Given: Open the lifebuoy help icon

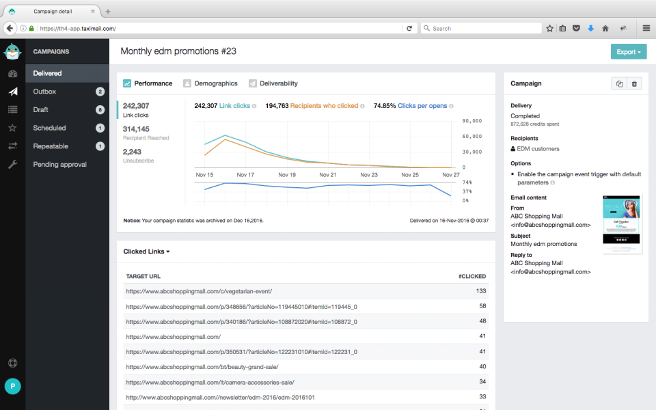Looking at the screenshot, I should 12,363.
